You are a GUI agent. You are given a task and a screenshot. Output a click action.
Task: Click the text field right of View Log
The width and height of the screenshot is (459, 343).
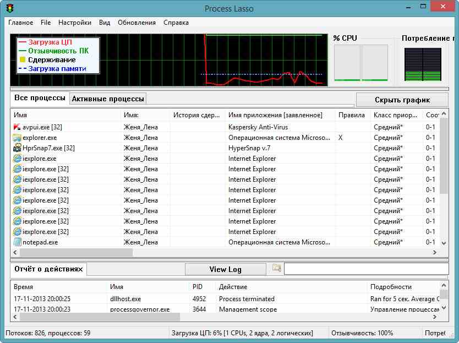(366, 269)
